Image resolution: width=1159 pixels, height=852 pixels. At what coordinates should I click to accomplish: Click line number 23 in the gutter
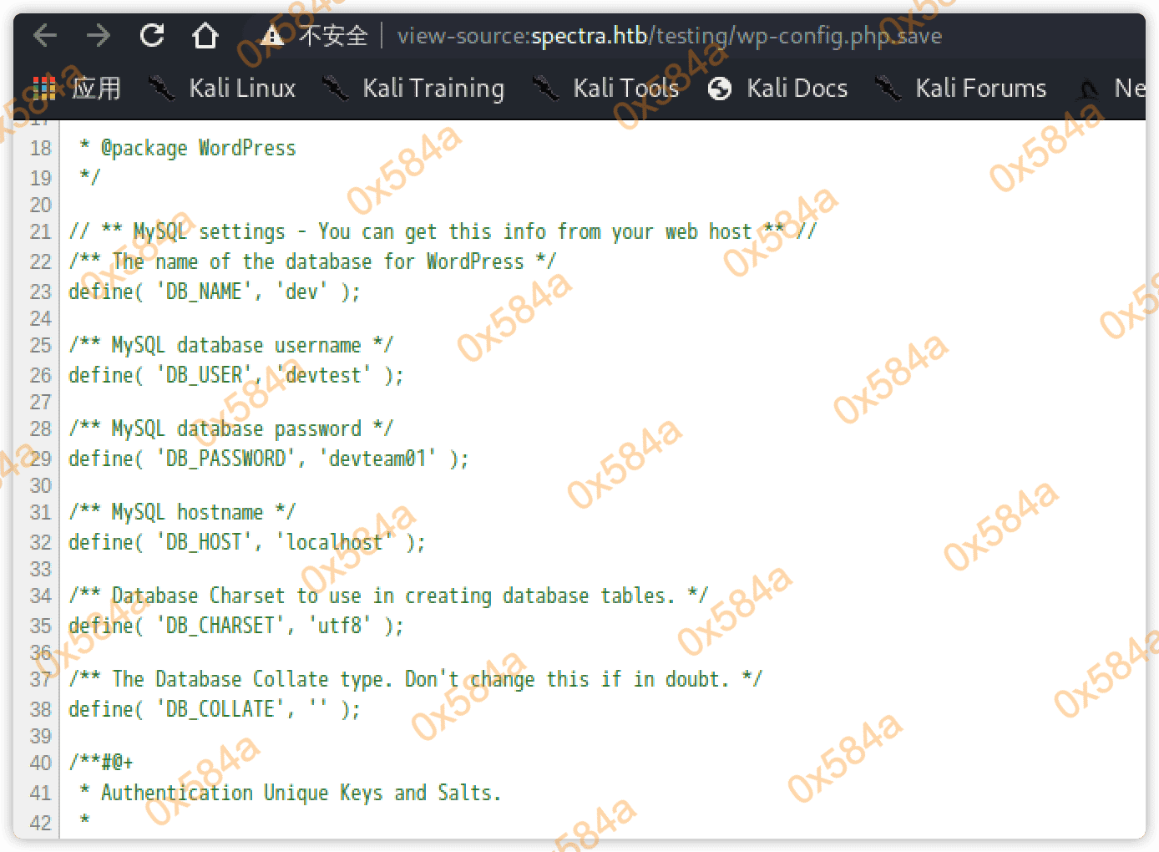tap(40, 292)
